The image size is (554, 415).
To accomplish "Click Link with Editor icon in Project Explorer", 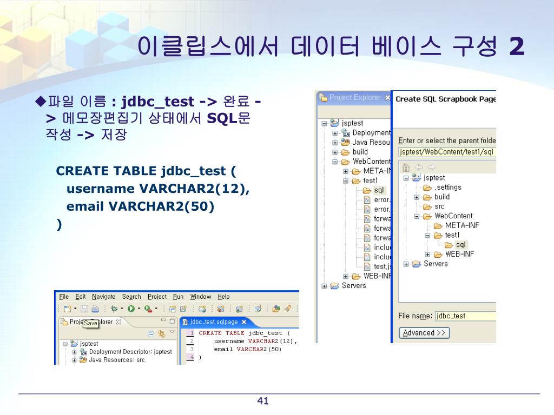I will (x=161, y=334).
